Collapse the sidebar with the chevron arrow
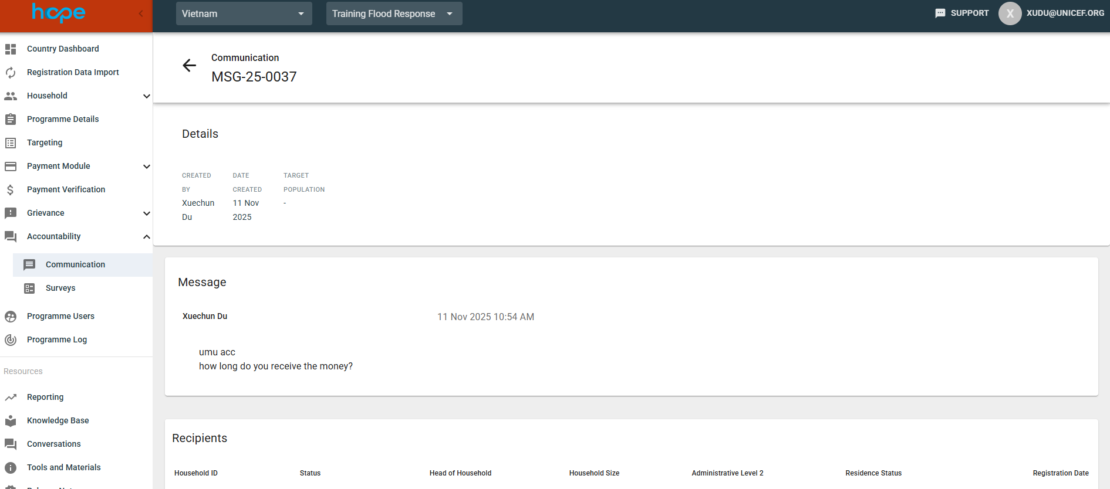The width and height of the screenshot is (1110, 489). click(141, 13)
